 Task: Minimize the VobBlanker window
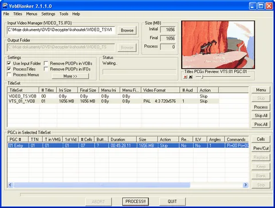click(x=253, y=6)
